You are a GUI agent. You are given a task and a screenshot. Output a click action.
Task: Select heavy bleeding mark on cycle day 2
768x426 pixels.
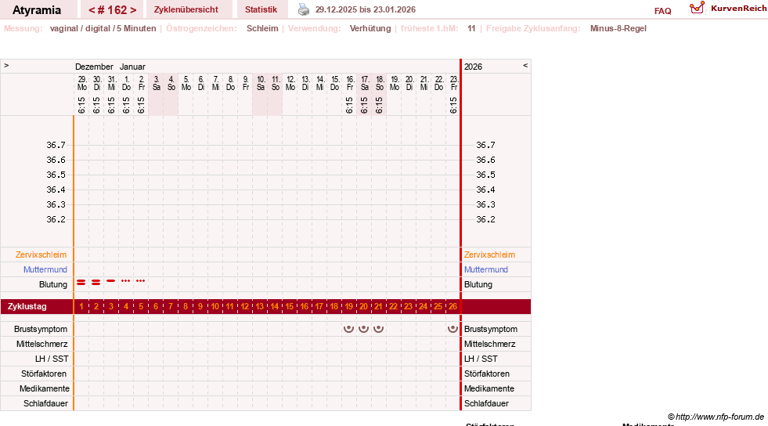(x=96, y=282)
